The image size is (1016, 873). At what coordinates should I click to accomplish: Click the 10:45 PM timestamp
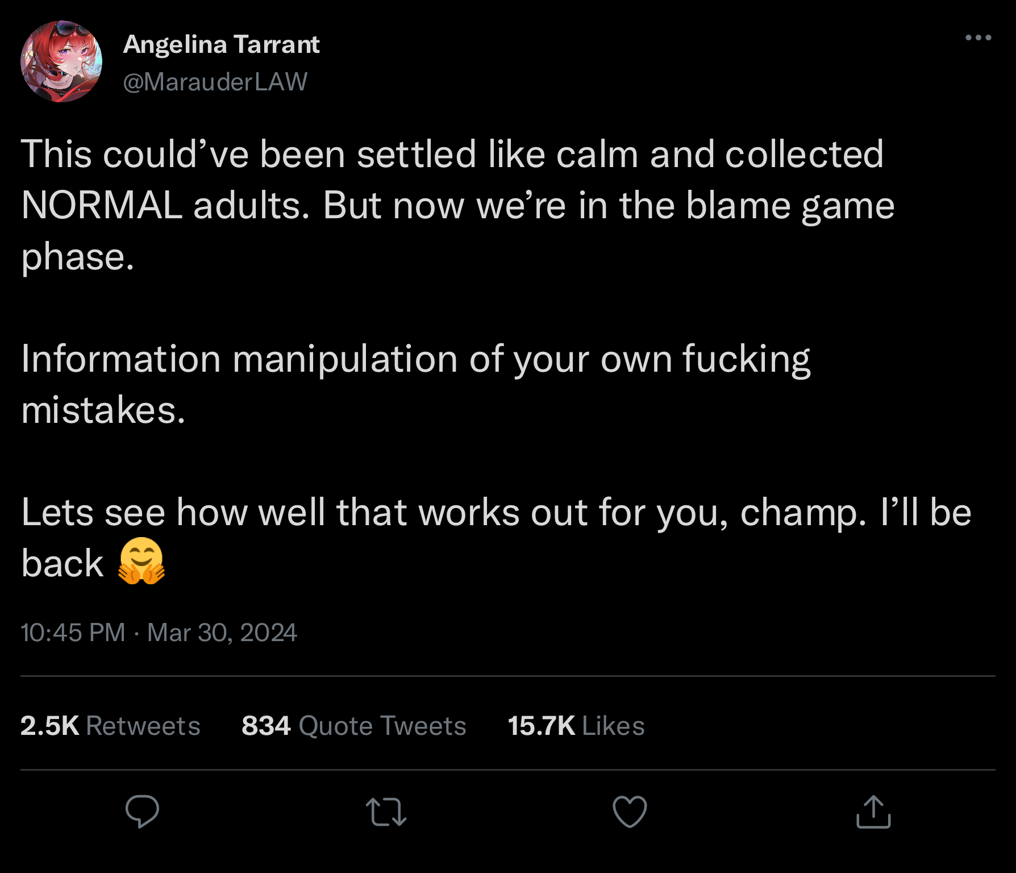pos(73,633)
